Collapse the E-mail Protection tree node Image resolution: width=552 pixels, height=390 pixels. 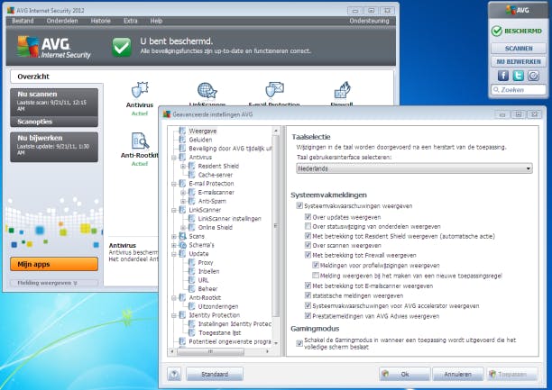coord(174,184)
